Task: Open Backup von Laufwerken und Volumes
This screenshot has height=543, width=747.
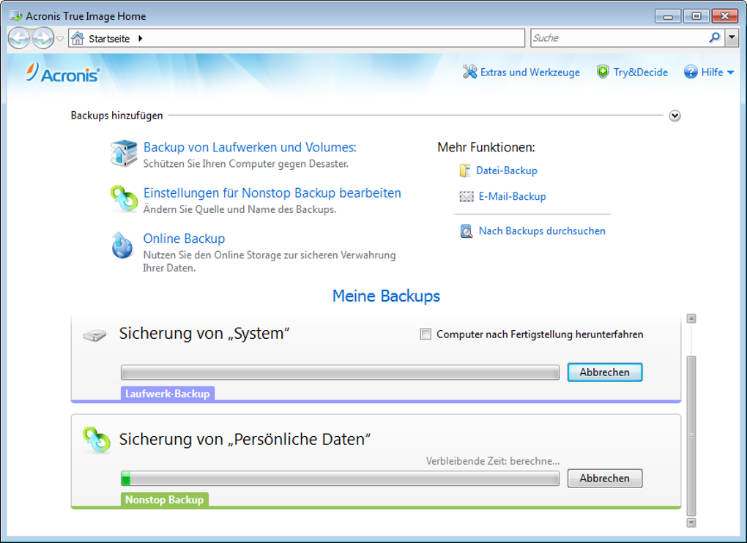Action: click(x=250, y=148)
